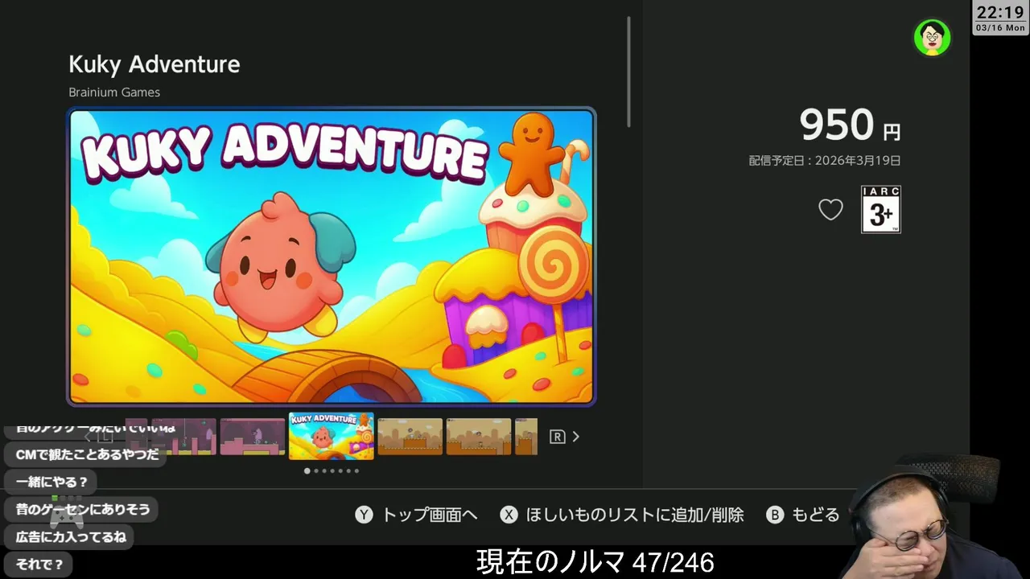The image size is (1030, 579).
Task: Click the 03/16 Mon date overlay
Action: tap(1000, 28)
